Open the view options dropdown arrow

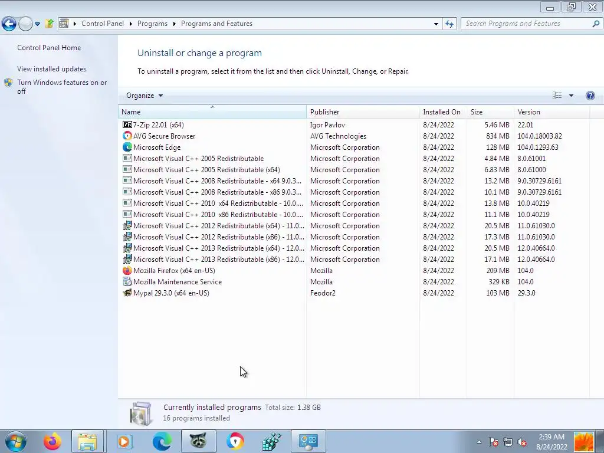point(571,96)
